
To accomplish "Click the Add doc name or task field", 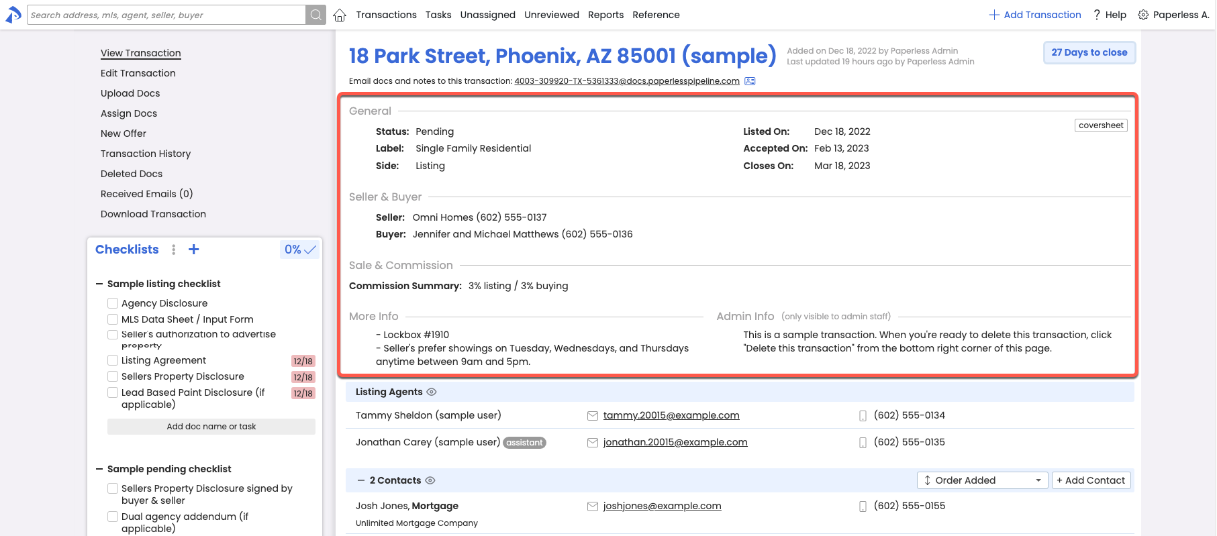I will tap(211, 427).
